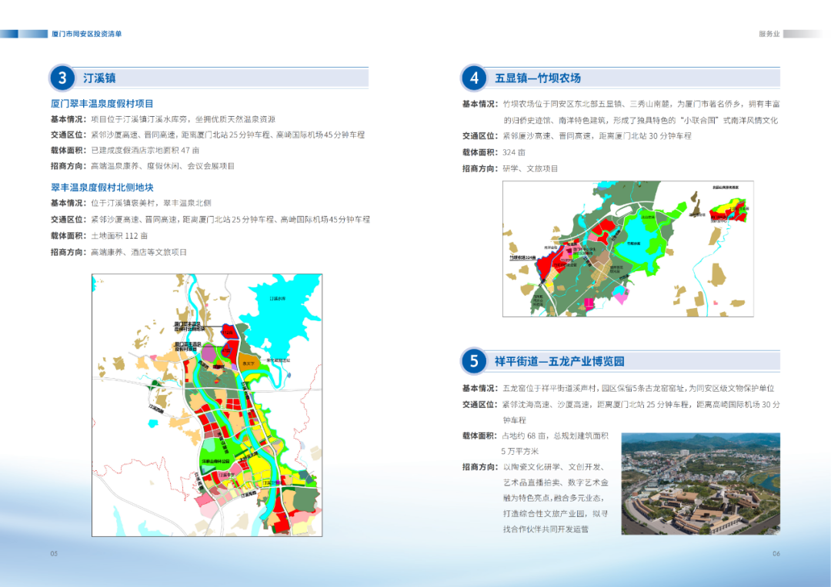Open the 汀溪镇 land-use planning map
The width and height of the screenshot is (831, 587).
207,405
